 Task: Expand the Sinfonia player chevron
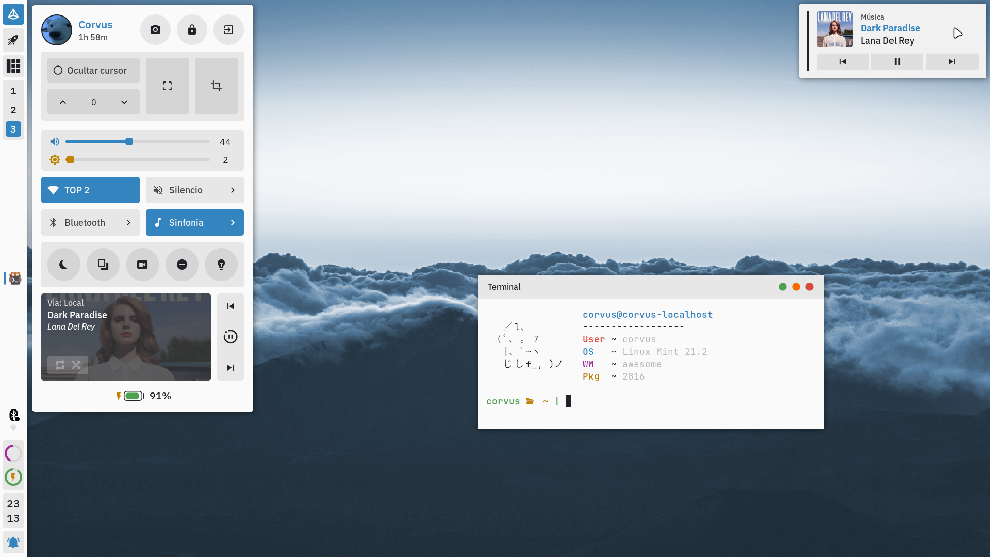pyautogui.click(x=233, y=223)
